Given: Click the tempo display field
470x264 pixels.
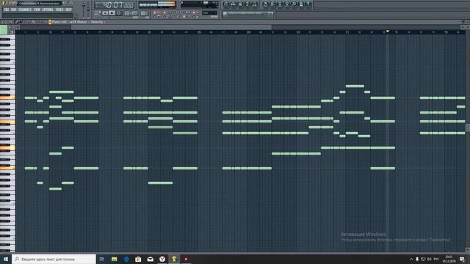Looking at the screenshot, I should (x=131, y=13).
